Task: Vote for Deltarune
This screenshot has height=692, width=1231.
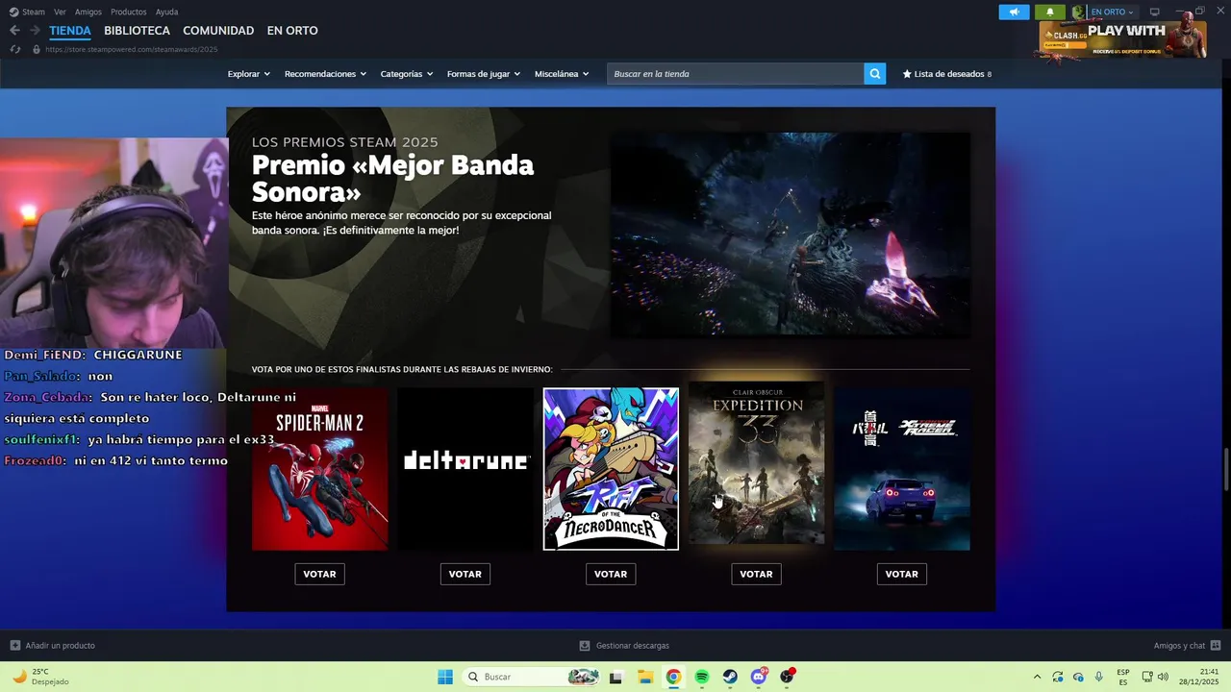Action: [465, 574]
